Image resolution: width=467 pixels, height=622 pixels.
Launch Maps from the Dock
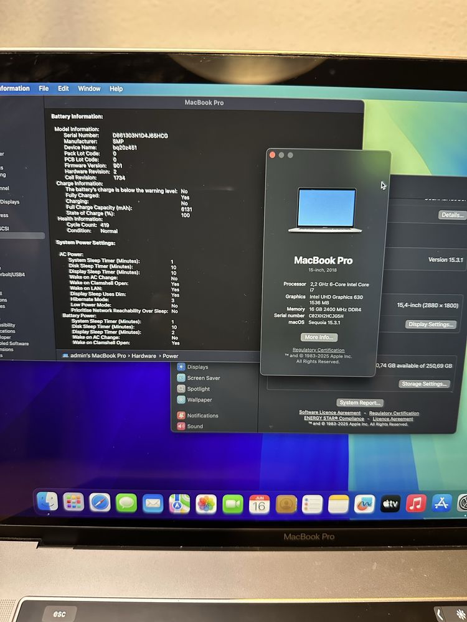[x=179, y=504]
